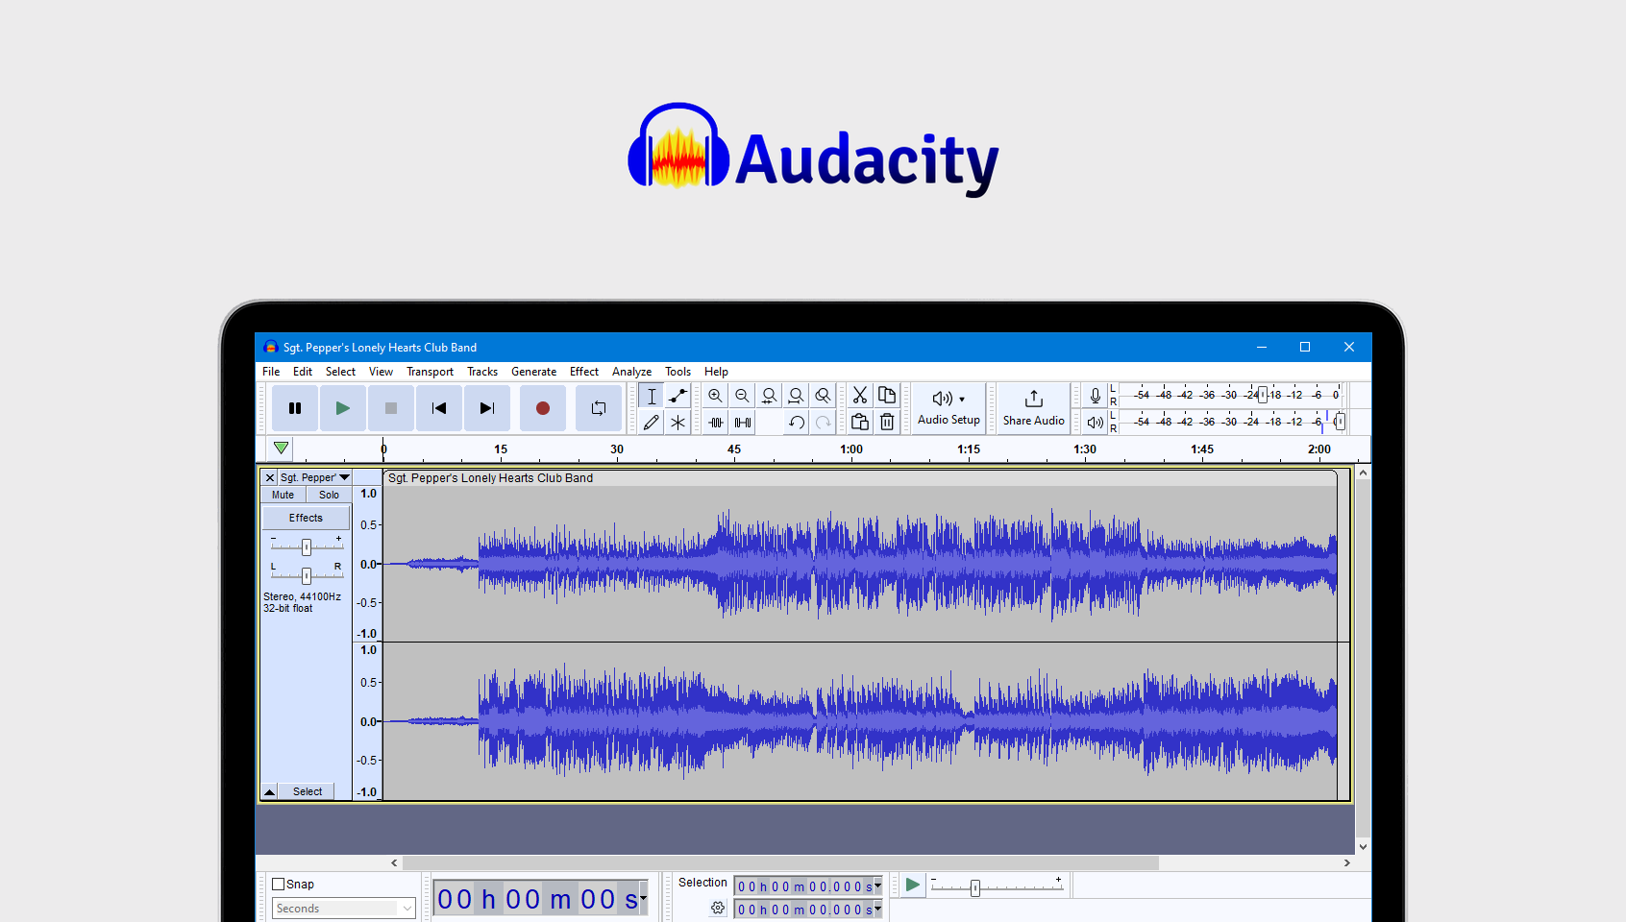Adjust the track gain slider
Viewport: 1626px width, 922px height.
[x=307, y=546]
